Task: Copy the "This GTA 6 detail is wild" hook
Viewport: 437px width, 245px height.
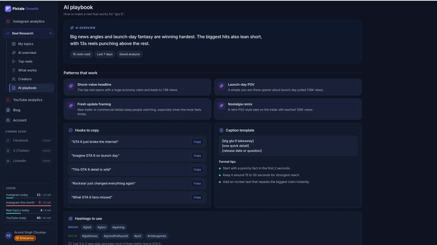Action: pos(197,170)
